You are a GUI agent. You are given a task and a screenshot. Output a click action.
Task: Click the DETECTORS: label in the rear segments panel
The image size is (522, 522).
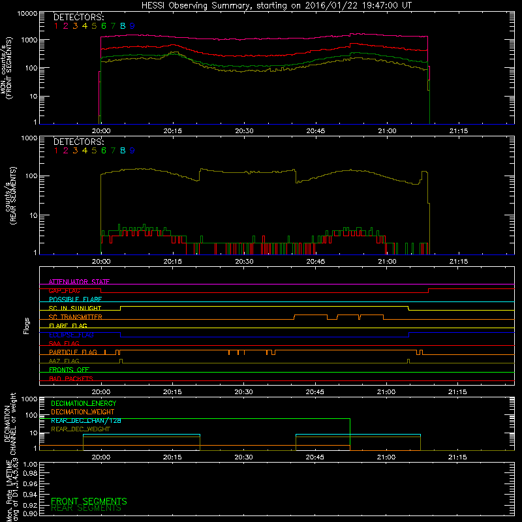click(79, 142)
